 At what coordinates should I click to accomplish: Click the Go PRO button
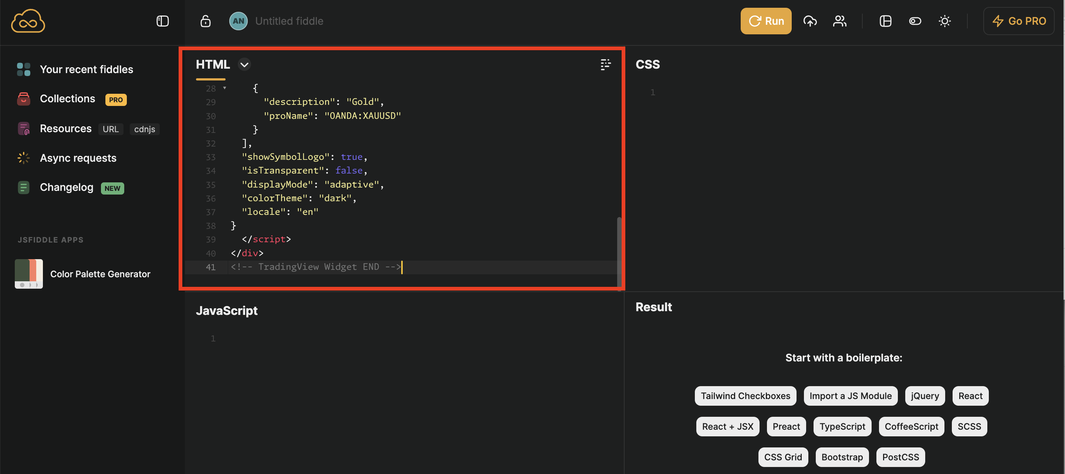(x=1019, y=21)
